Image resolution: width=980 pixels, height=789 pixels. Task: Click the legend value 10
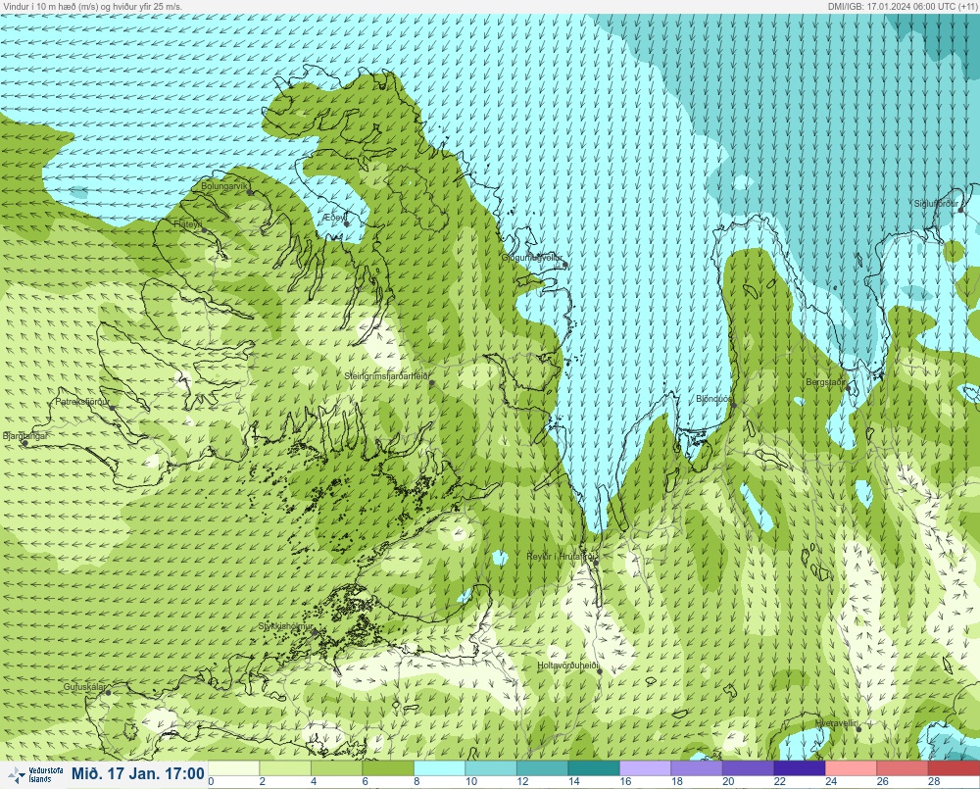[471, 781]
